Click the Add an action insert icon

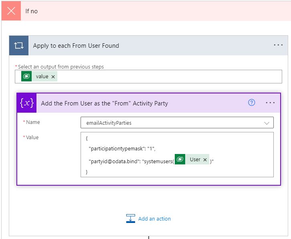(131, 219)
